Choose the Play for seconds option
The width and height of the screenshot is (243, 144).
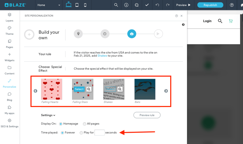click(81, 133)
